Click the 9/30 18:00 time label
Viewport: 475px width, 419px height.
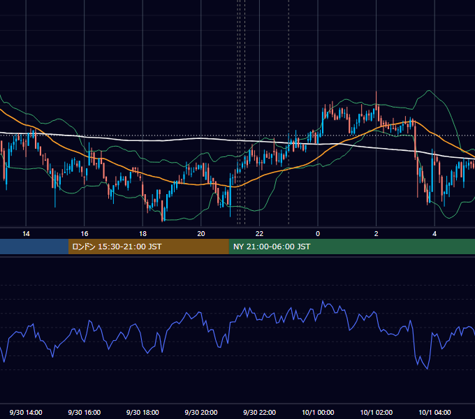coord(142,412)
